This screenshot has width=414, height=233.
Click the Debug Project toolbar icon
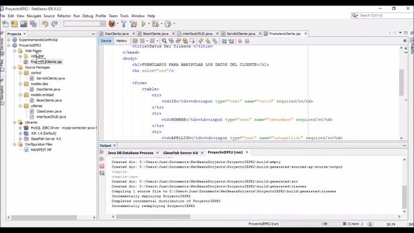click(155, 24)
